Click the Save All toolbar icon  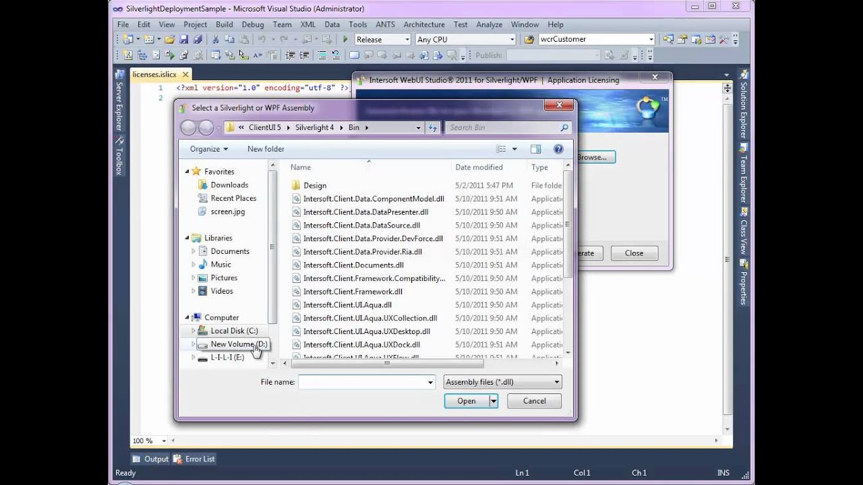(198, 40)
